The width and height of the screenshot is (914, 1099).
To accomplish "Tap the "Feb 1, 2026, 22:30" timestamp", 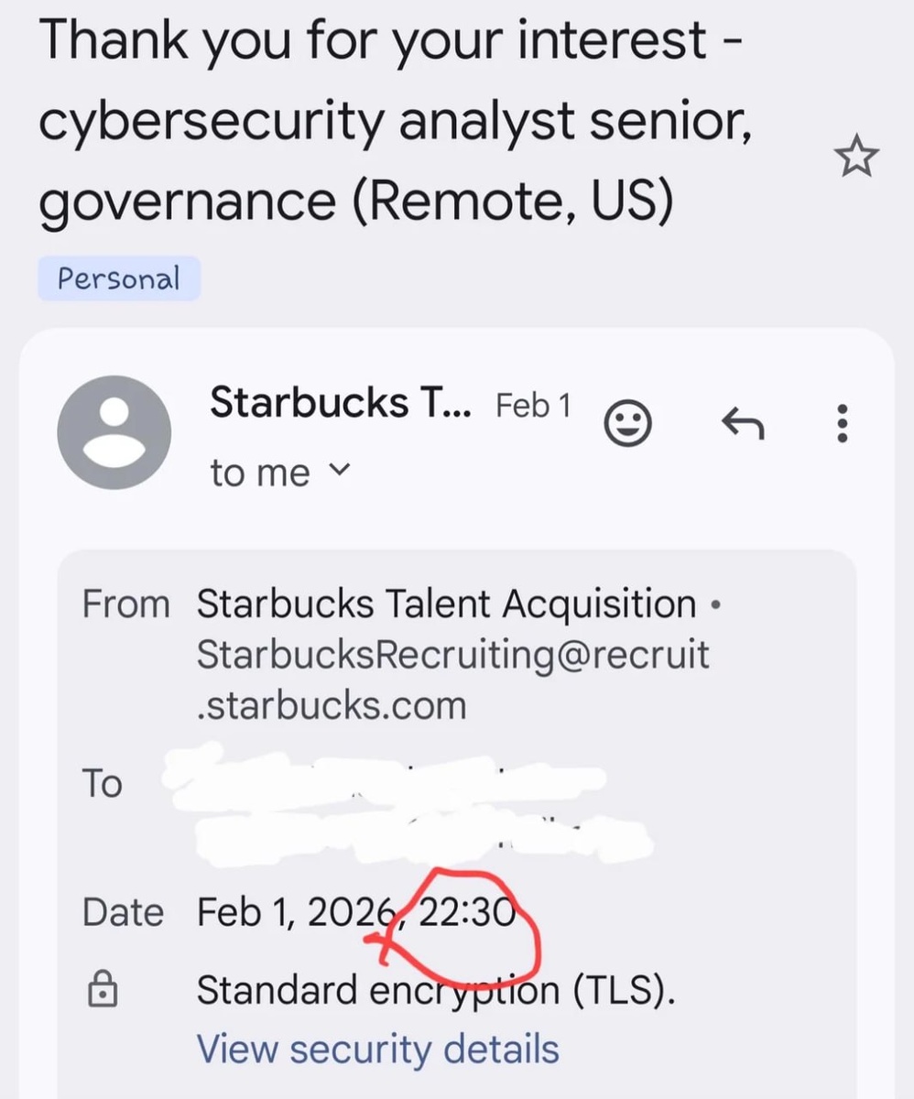I will [356, 911].
